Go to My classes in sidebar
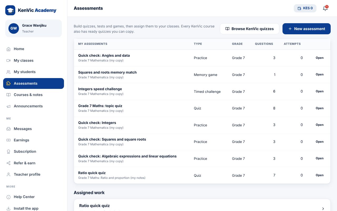 tap(33, 60)
